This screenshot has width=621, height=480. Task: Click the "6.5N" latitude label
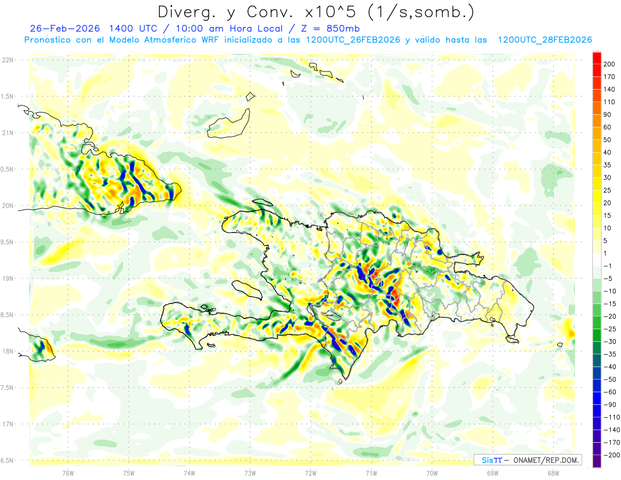click(8, 460)
